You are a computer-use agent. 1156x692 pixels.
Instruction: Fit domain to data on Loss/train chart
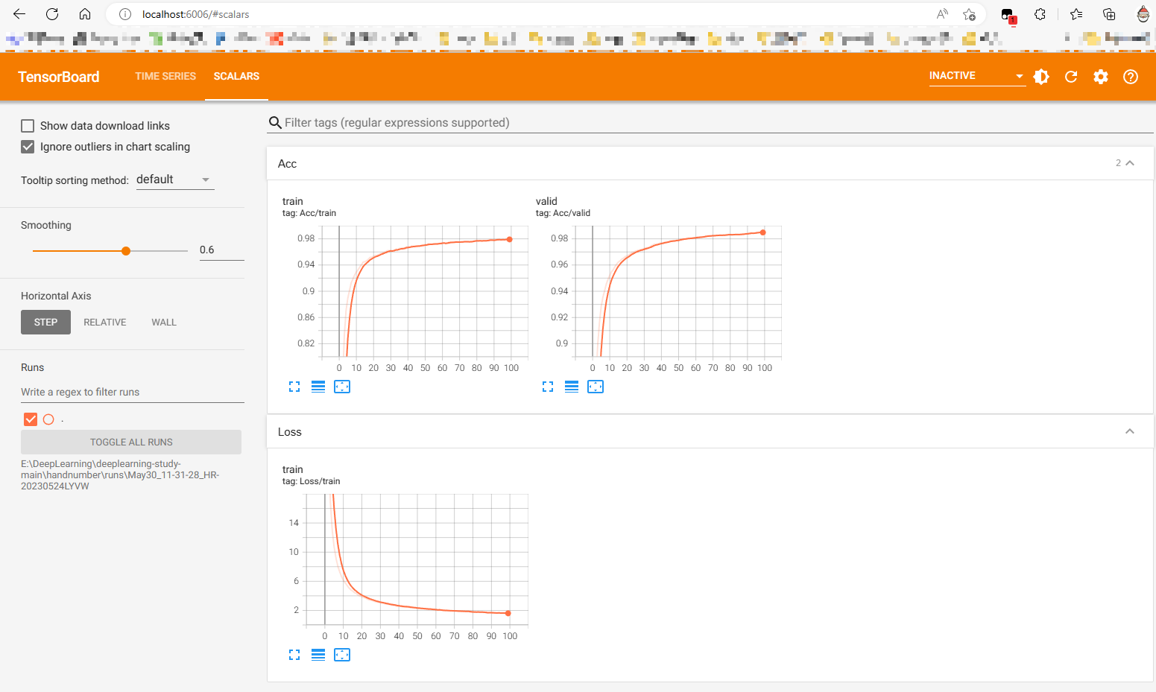point(342,655)
